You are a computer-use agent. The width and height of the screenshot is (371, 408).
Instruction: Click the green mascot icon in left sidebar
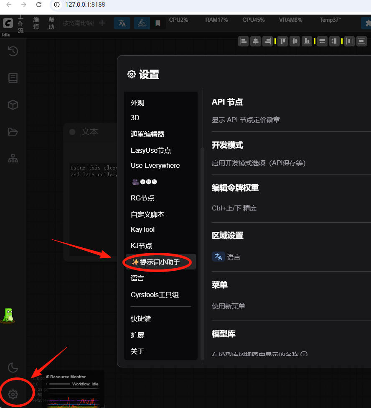(8, 316)
